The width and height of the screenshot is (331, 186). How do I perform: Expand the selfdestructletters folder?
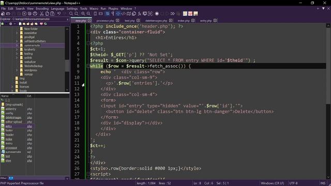click(x=17, y=41)
